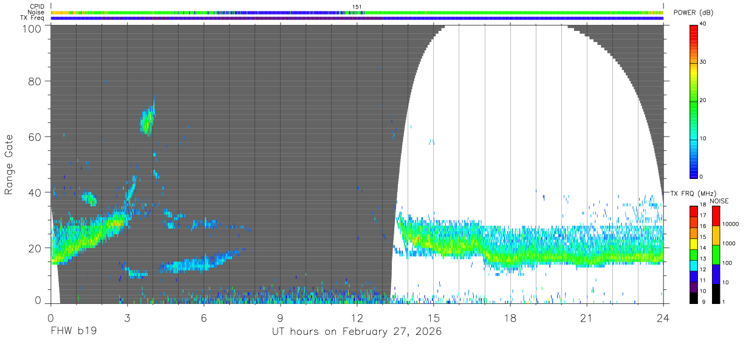The height and width of the screenshot is (344, 746).
Task: Click the 21 hour tick label
Action: coord(587,317)
